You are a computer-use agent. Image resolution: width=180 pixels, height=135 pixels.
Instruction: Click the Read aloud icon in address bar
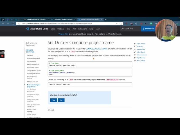pyautogui.click(x=116, y=24)
